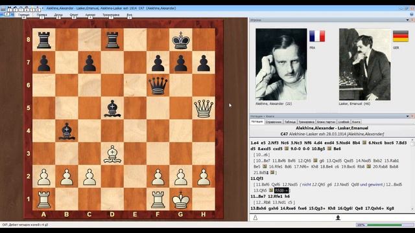Select the black rook on a8

[43, 39]
